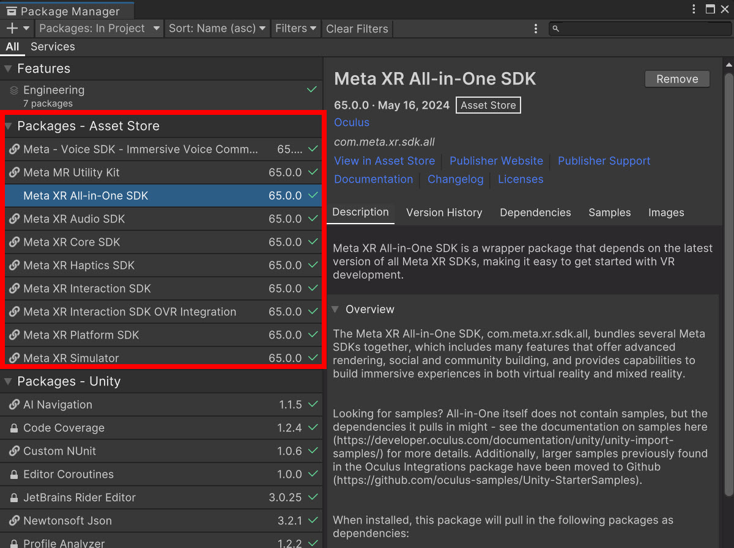The image size is (734, 548).
Task: Open the Changelog link
Action: pyautogui.click(x=455, y=179)
